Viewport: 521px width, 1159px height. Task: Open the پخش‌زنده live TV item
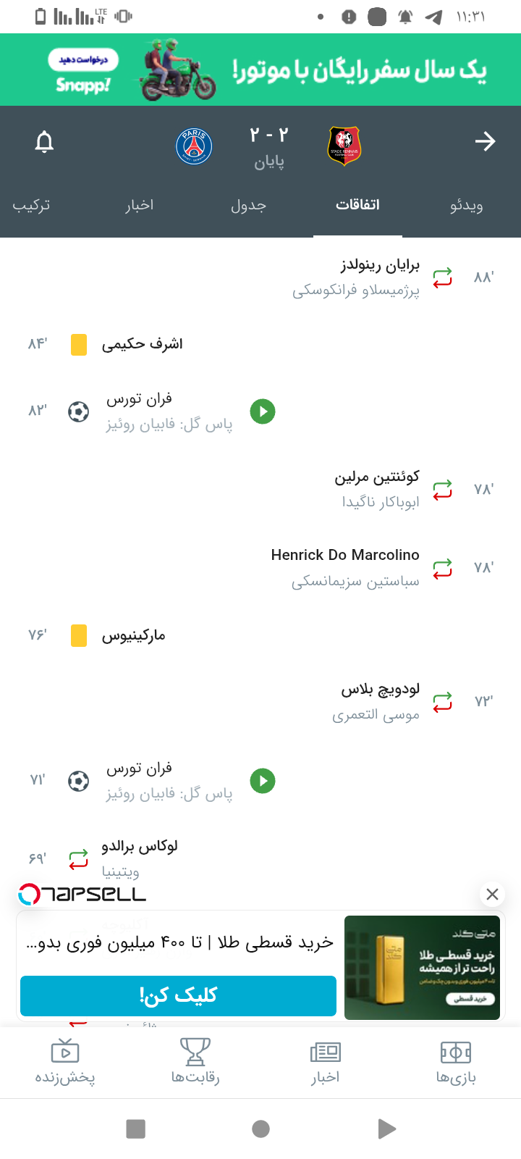point(65,1062)
